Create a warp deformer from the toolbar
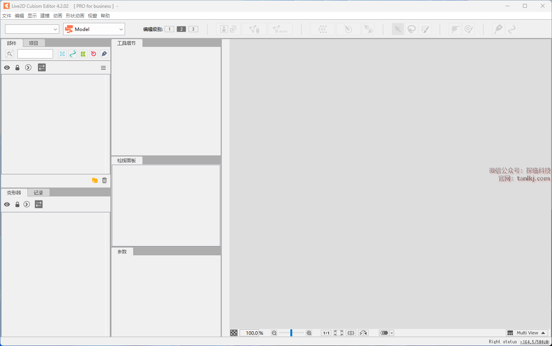 point(322,29)
